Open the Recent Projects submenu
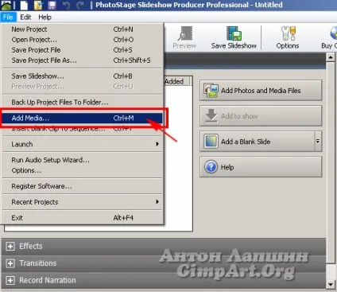Screen dimensions: 337x292 click(82, 202)
